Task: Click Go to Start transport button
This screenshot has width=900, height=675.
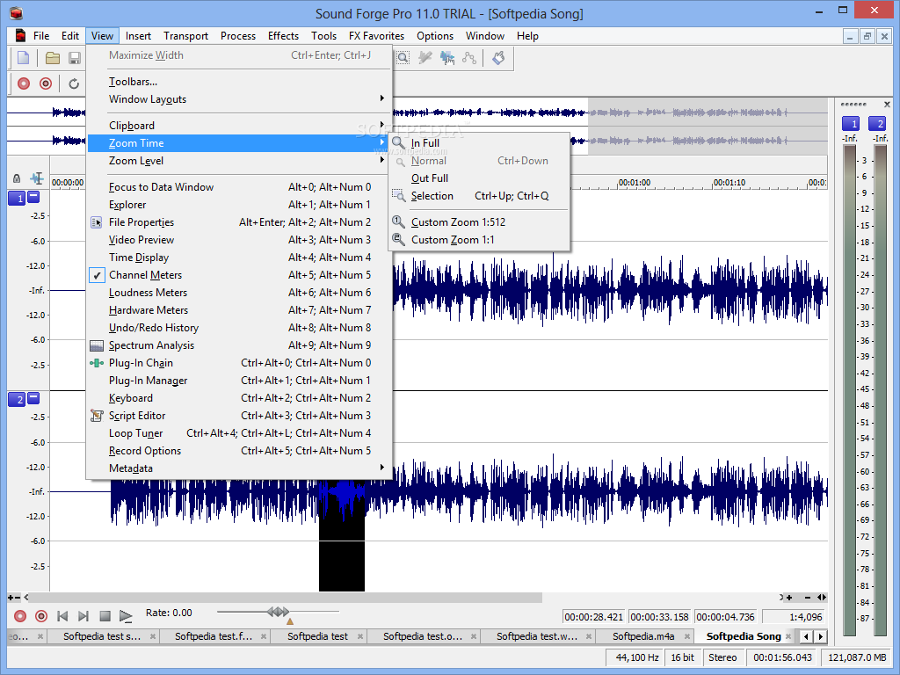Action: tap(62, 616)
